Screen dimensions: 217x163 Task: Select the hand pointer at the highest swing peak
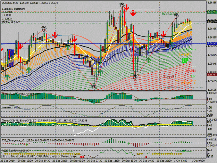[x=122, y=5]
